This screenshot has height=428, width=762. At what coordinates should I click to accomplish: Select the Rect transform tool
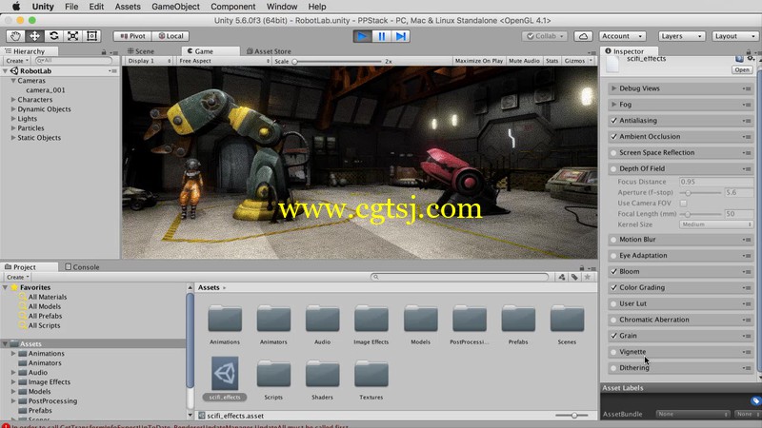click(91, 36)
